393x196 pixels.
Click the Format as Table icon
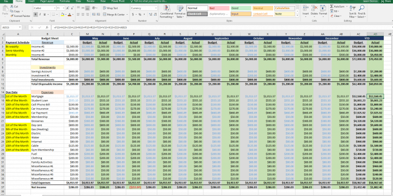click(x=180, y=8)
